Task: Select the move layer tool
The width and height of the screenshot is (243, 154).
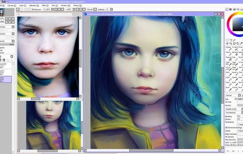Action: pyautogui.click(x=227, y=44)
